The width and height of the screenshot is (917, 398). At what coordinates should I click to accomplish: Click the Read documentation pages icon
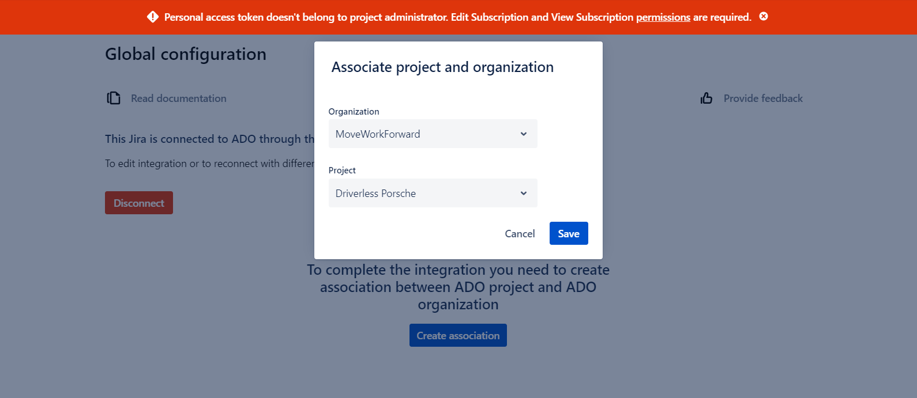tap(114, 98)
